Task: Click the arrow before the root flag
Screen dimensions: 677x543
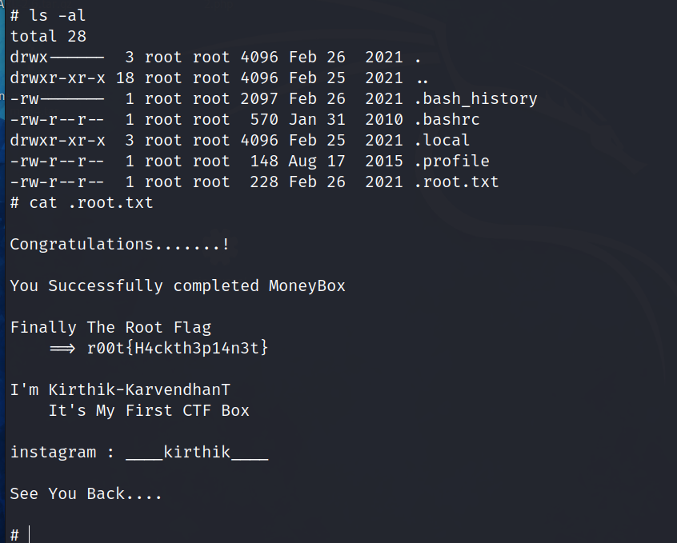Action: [62, 349]
